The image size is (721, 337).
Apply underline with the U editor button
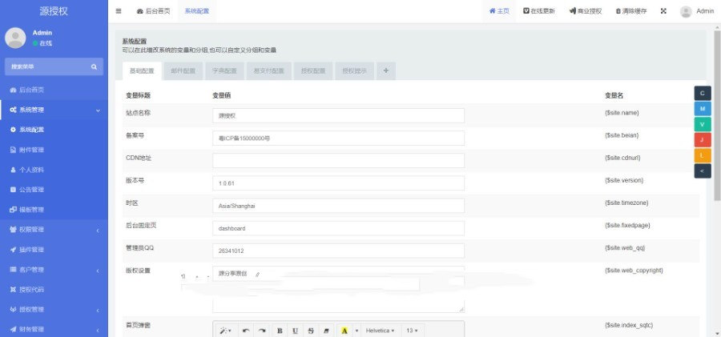coord(296,330)
